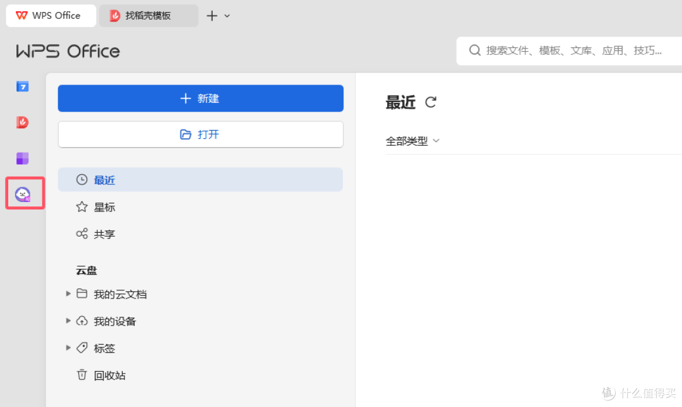Expand the 我的云文档 tree arrow

(x=68, y=294)
